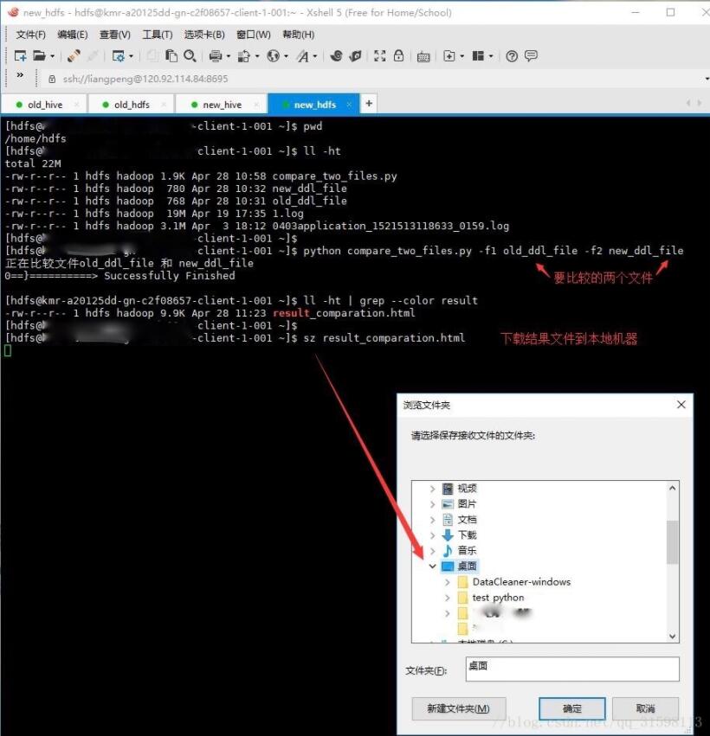Expand the address bar dropdown arrow
This screenshot has height=736, width=710.
tap(703, 78)
